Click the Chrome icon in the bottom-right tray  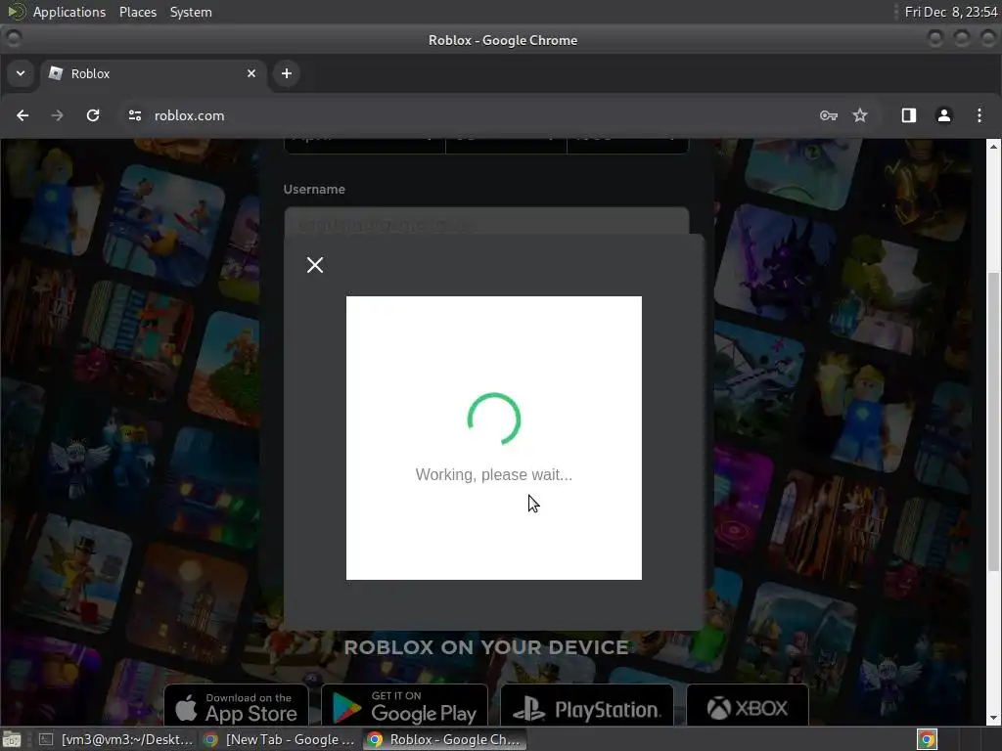click(x=927, y=739)
